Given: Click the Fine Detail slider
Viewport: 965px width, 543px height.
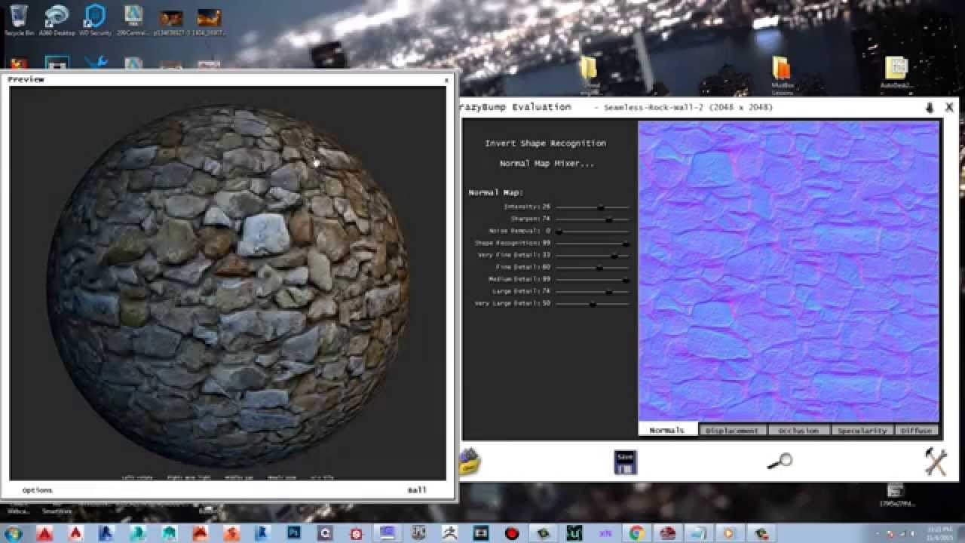Looking at the screenshot, I should [592, 267].
